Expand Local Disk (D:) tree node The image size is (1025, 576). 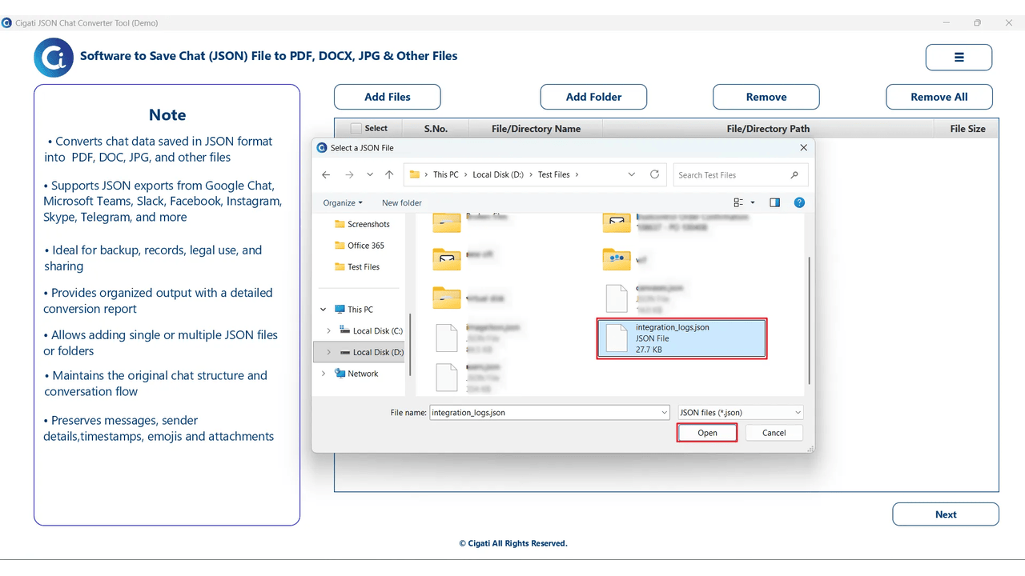(328, 352)
